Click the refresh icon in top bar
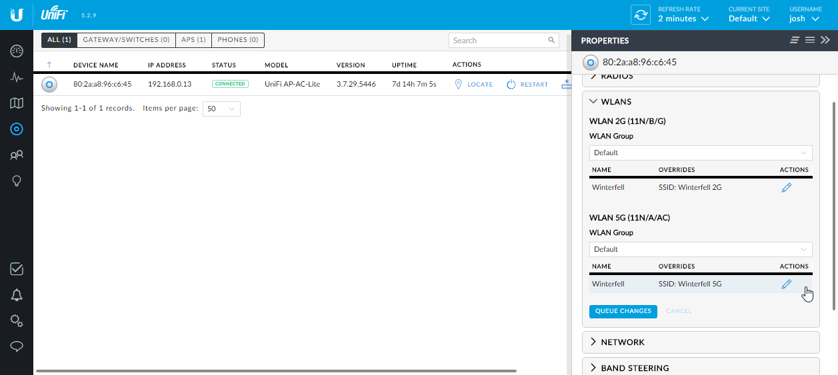Screen dimensions: 838x375 click(641, 15)
